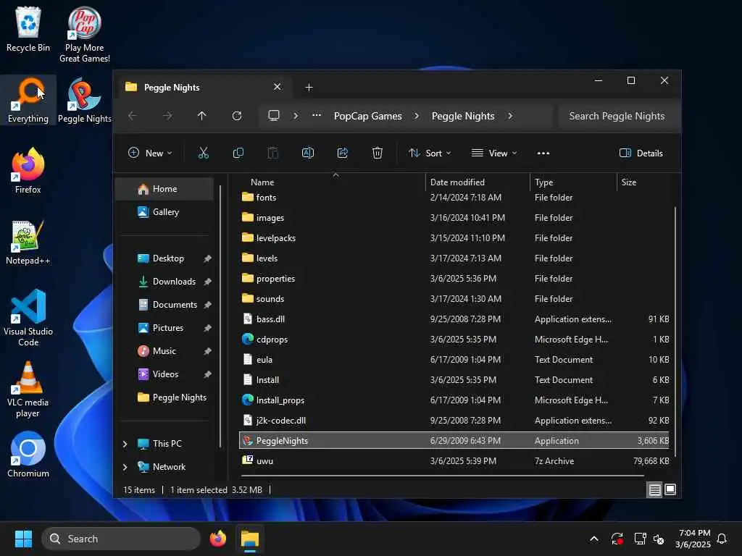Click the Rename icon in toolbar

tap(307, 153)
